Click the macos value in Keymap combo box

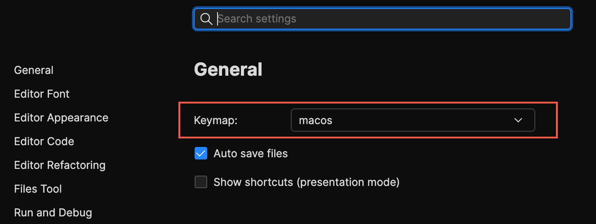tap(316, 121)
